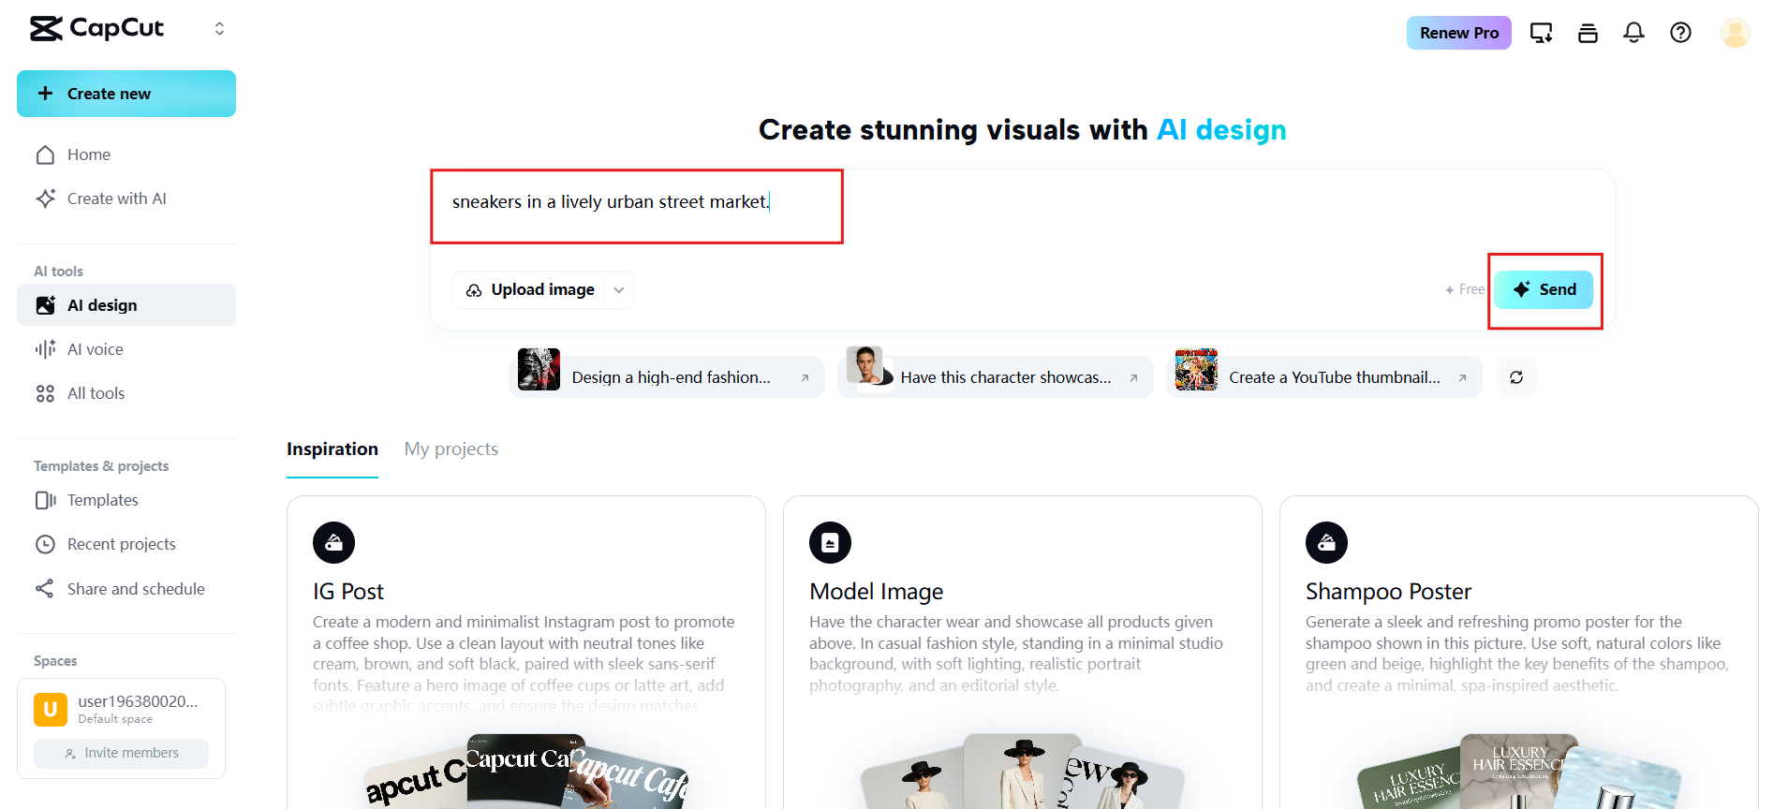The image size is (1788, 809).
Task: Choose the YouTube thumbnail suggestion
Action: (1323, 377)
